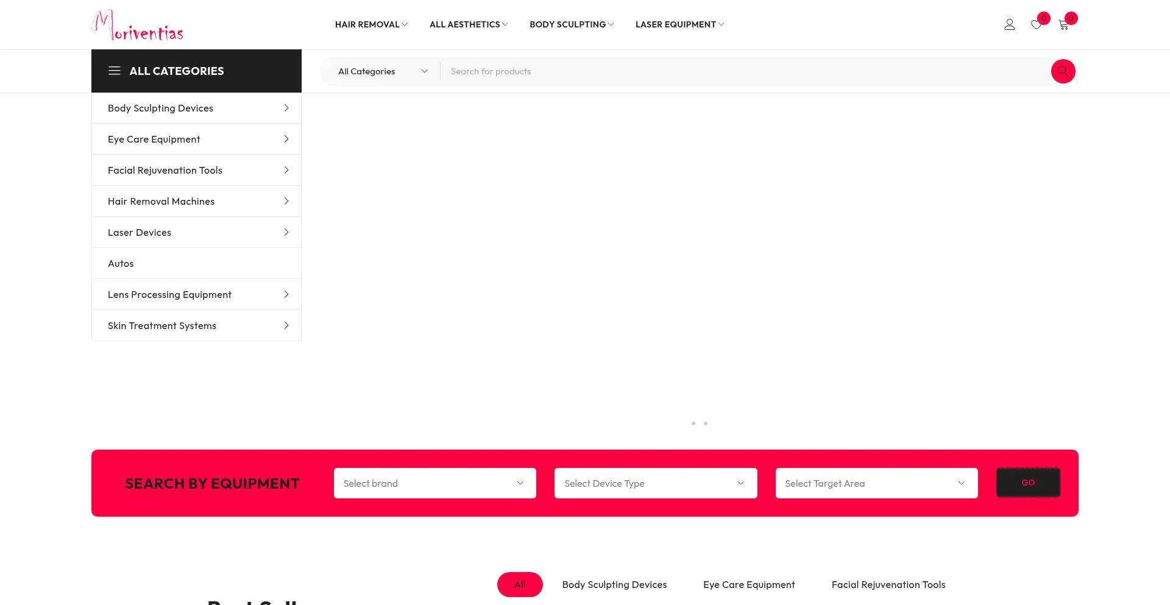Select the Eye Care Equipment filter tab
This screenshot has width=1170, height=605.
(x=748, y=584)
